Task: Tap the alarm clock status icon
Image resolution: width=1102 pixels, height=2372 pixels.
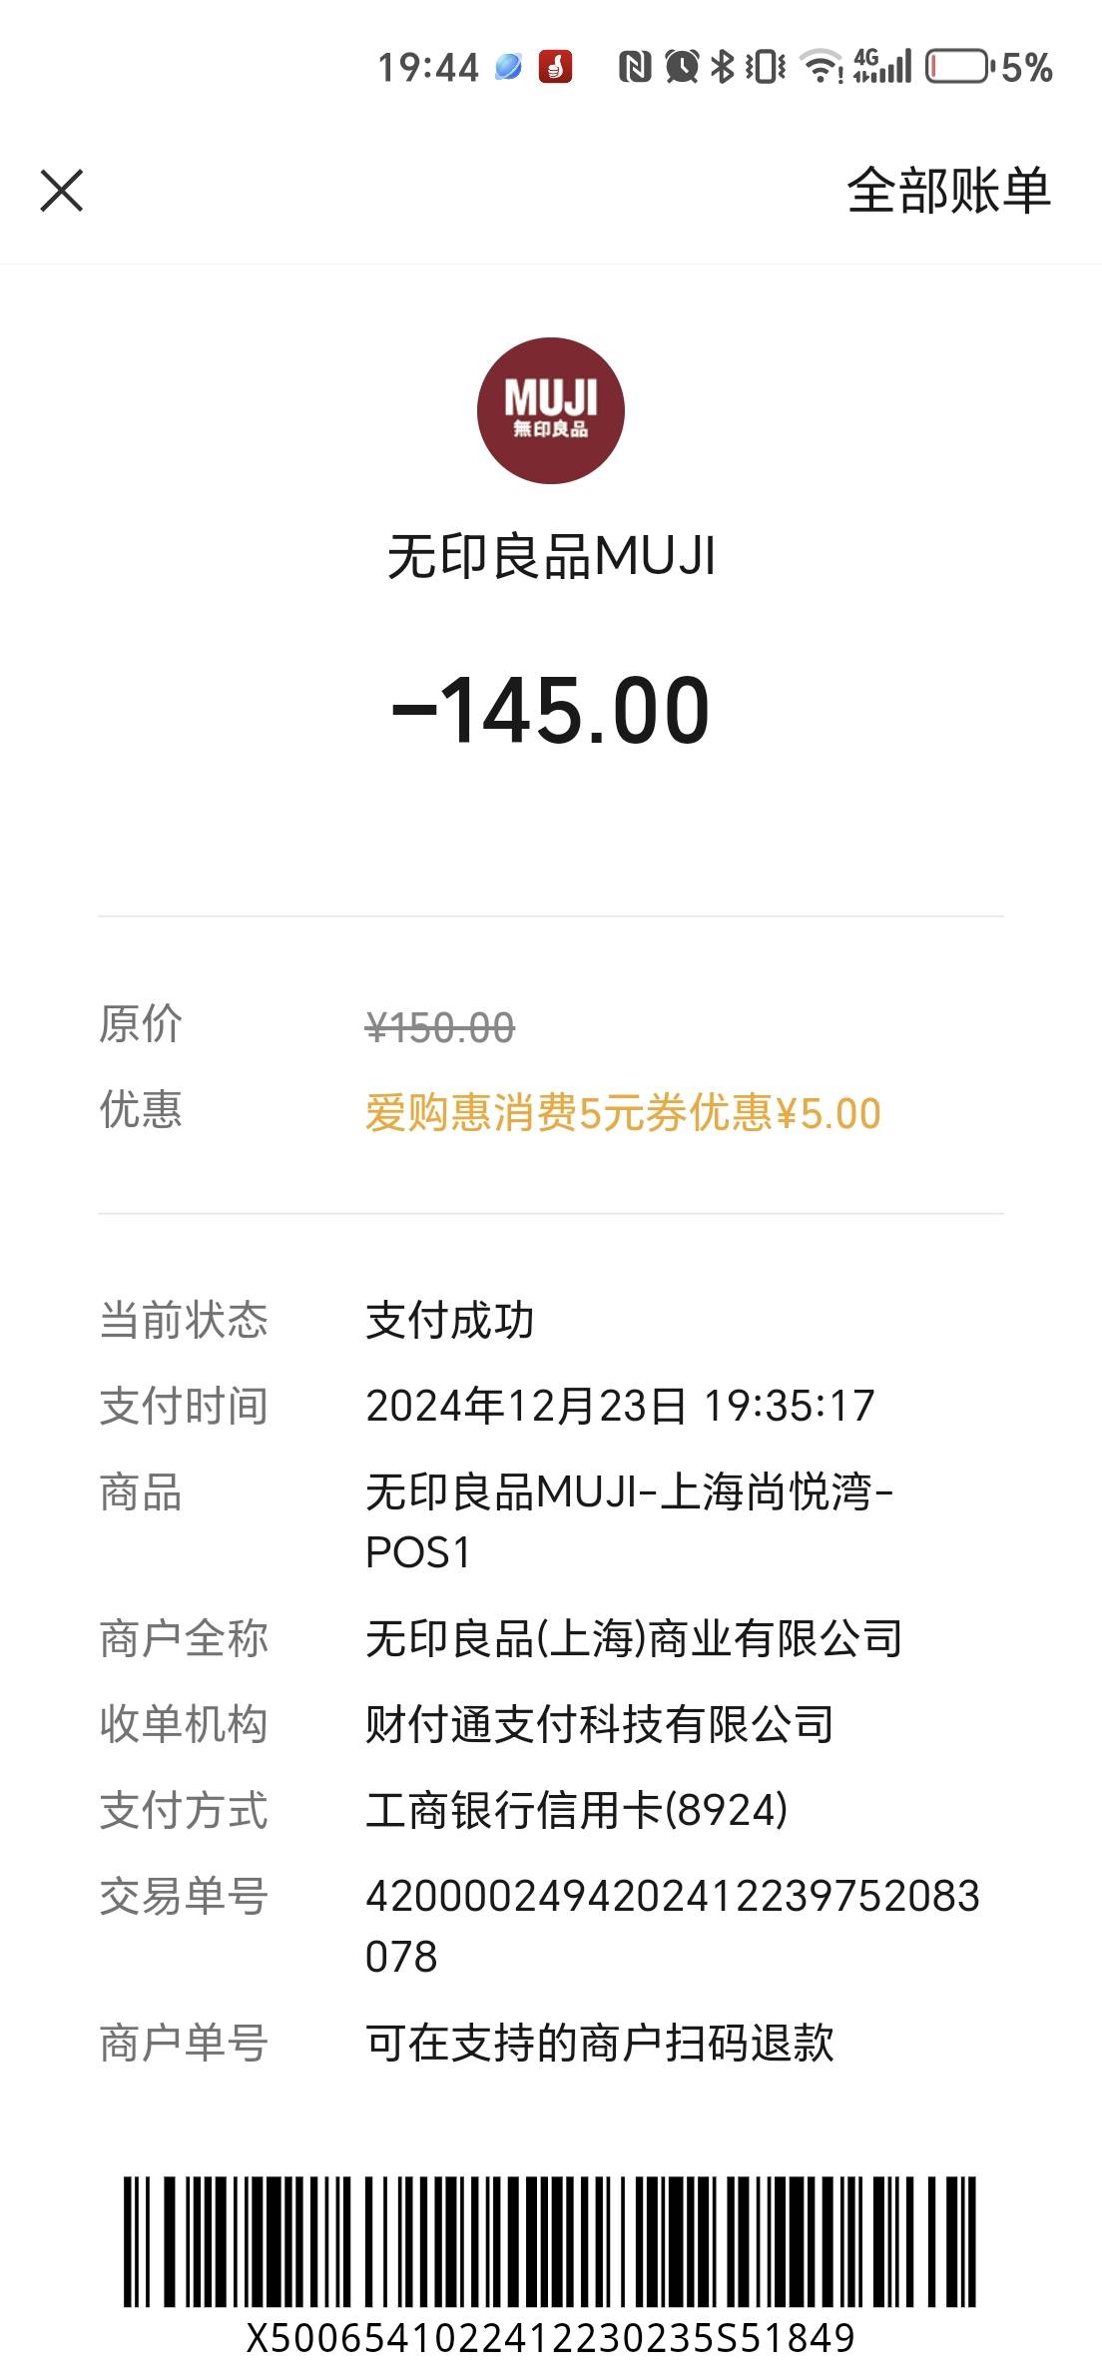Action: tap(682, 67)
